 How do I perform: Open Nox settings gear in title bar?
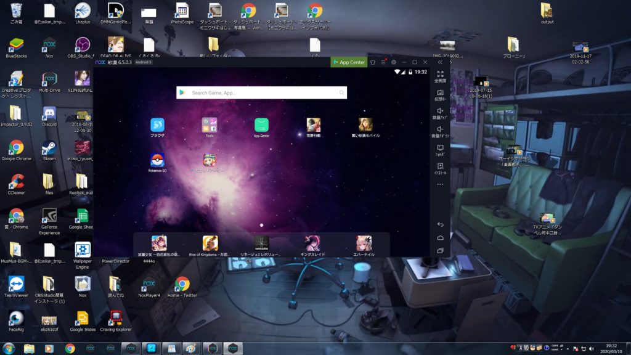(393, 62)
